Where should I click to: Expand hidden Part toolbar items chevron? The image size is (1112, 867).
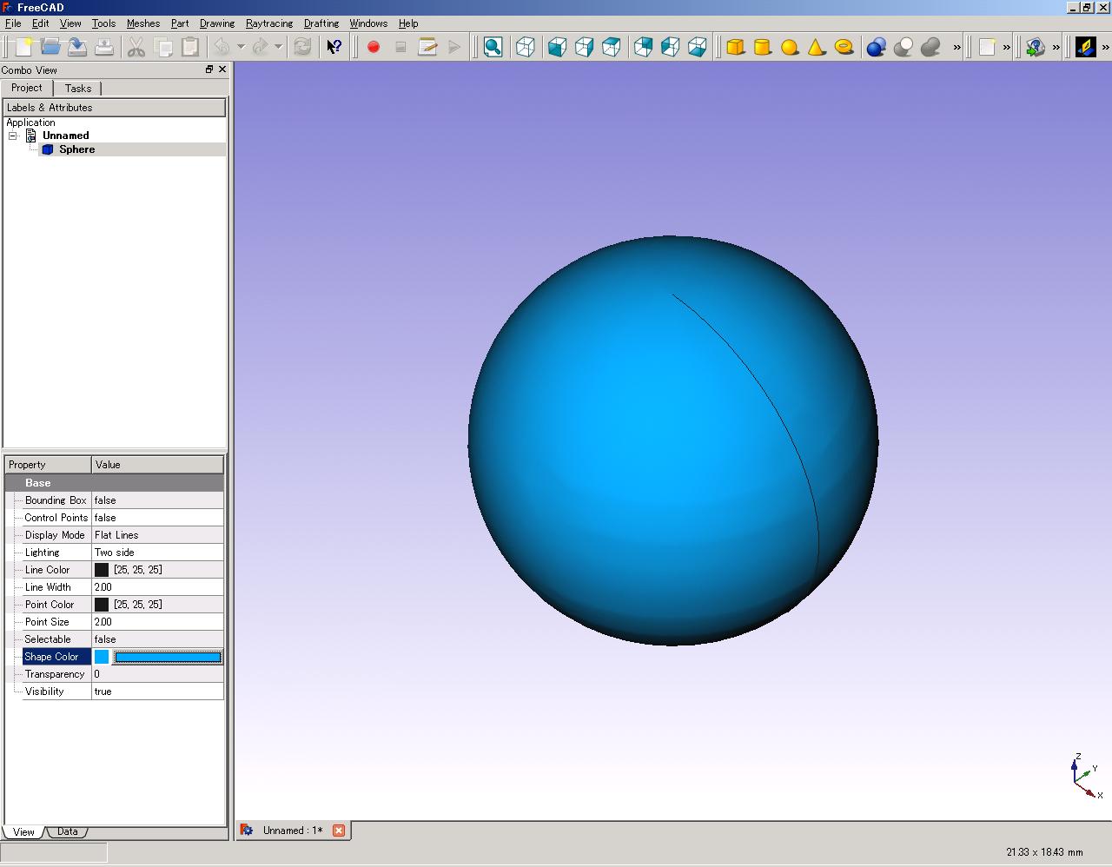[x=957, y=47]
